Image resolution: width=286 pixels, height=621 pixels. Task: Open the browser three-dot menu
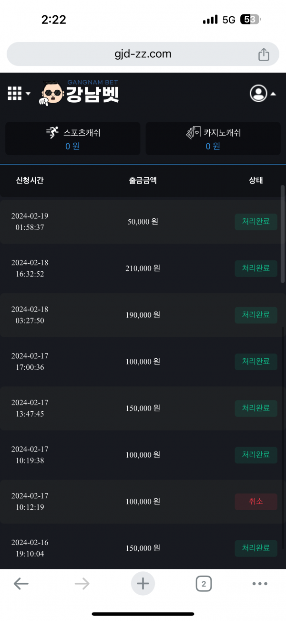pos(260,583)
